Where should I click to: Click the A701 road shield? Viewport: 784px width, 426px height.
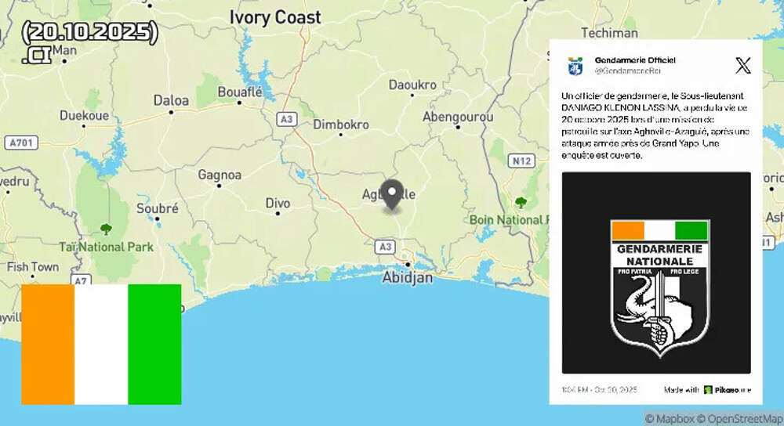tap(21, 143)
